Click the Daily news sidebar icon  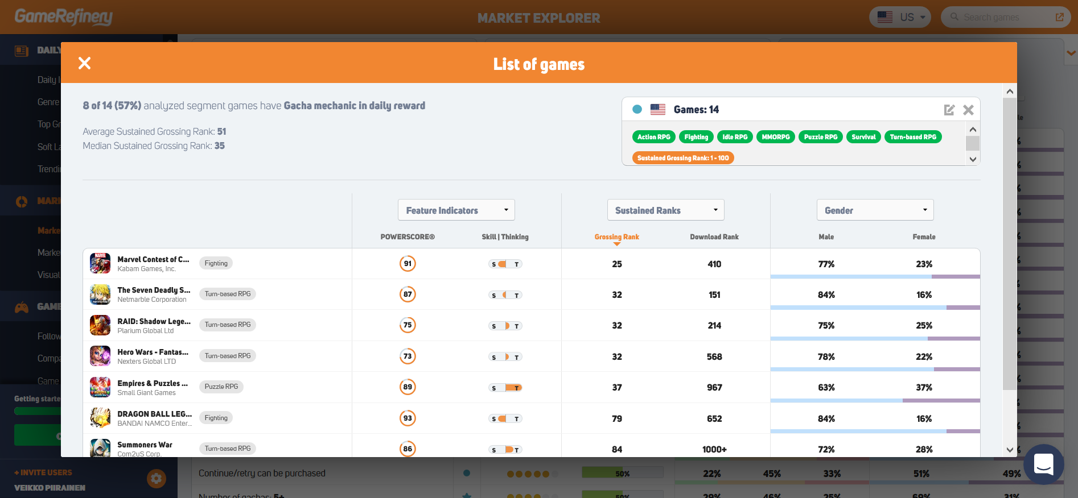(22, 51)
